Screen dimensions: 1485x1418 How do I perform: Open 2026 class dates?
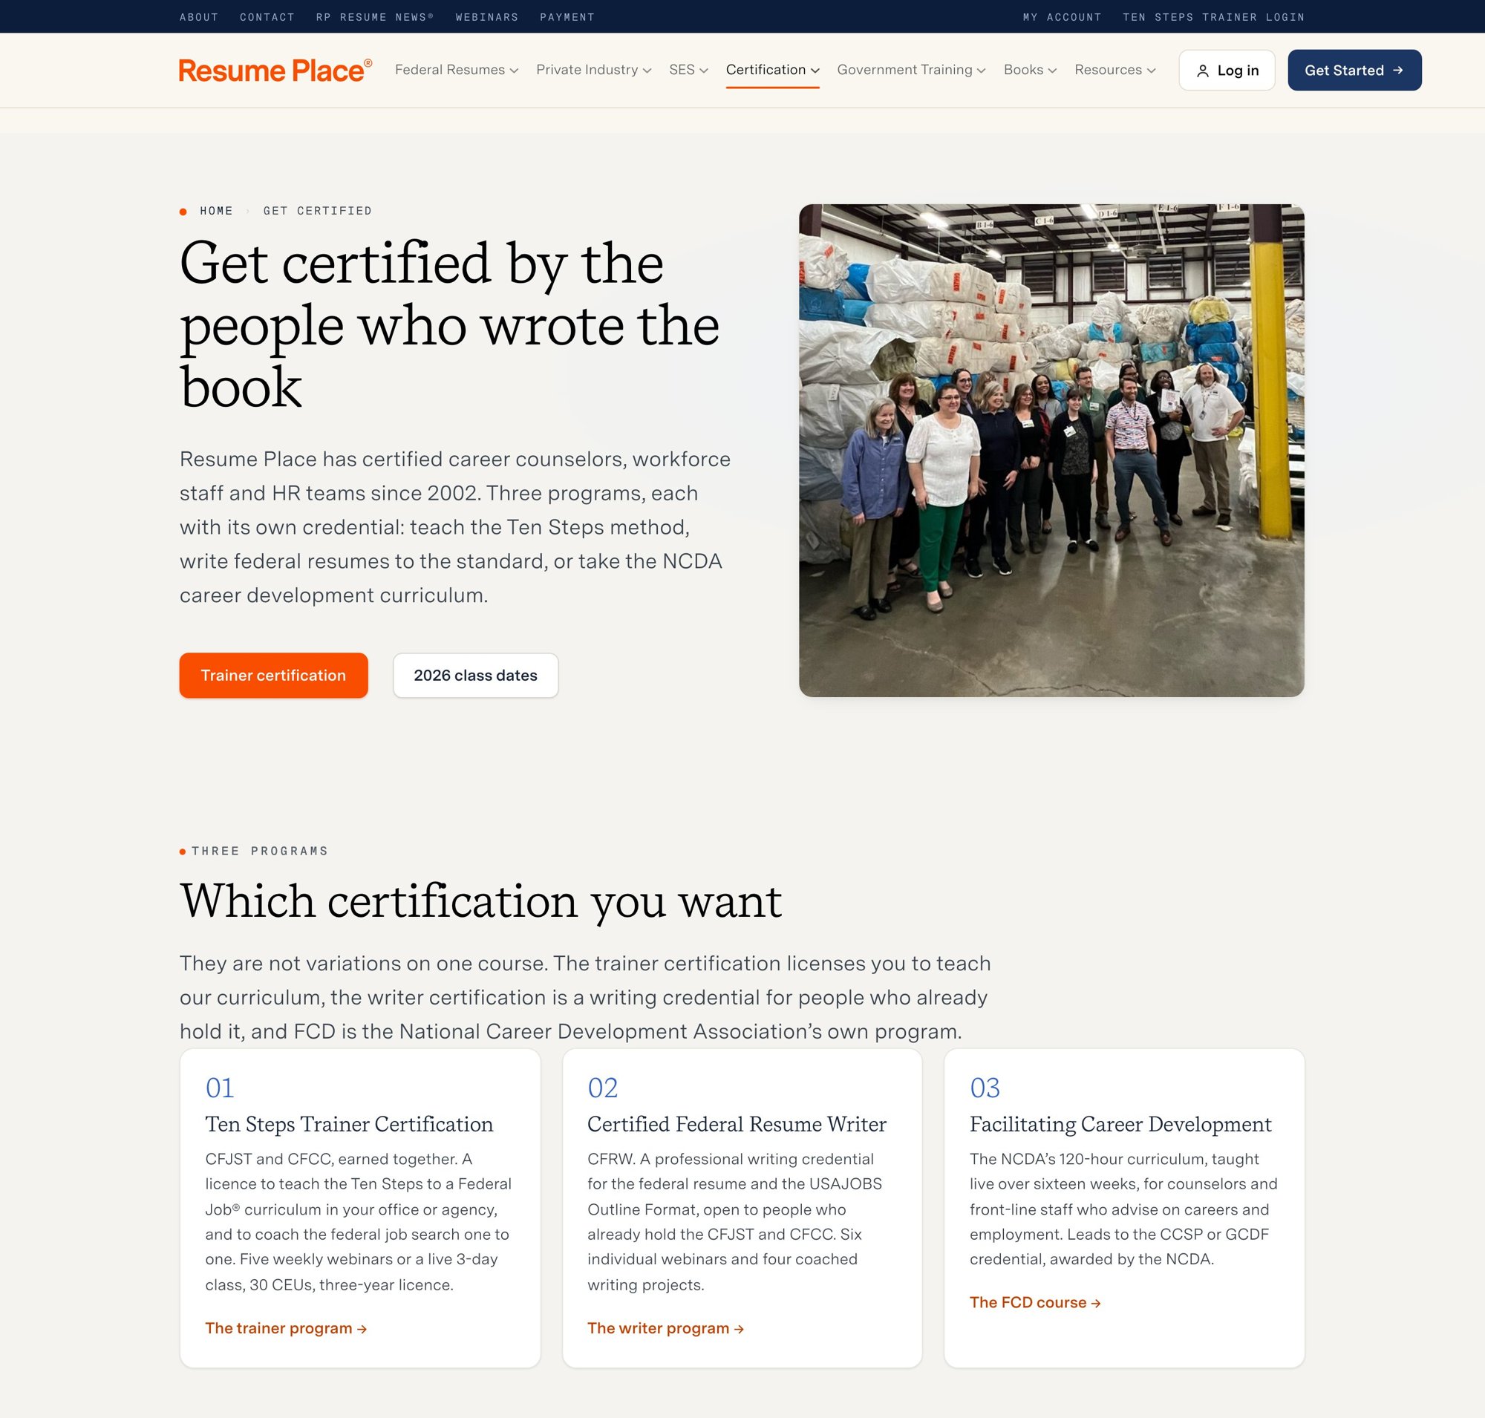pyautogui.click(x=476, y=675)
